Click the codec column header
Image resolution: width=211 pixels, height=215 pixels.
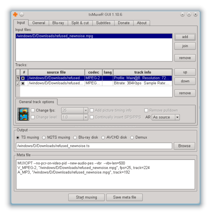tap(93, 72)
